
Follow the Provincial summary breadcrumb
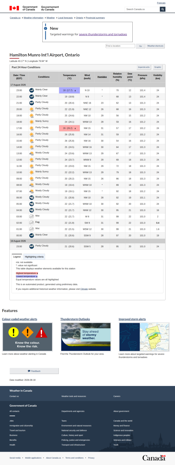click(95, 18)
